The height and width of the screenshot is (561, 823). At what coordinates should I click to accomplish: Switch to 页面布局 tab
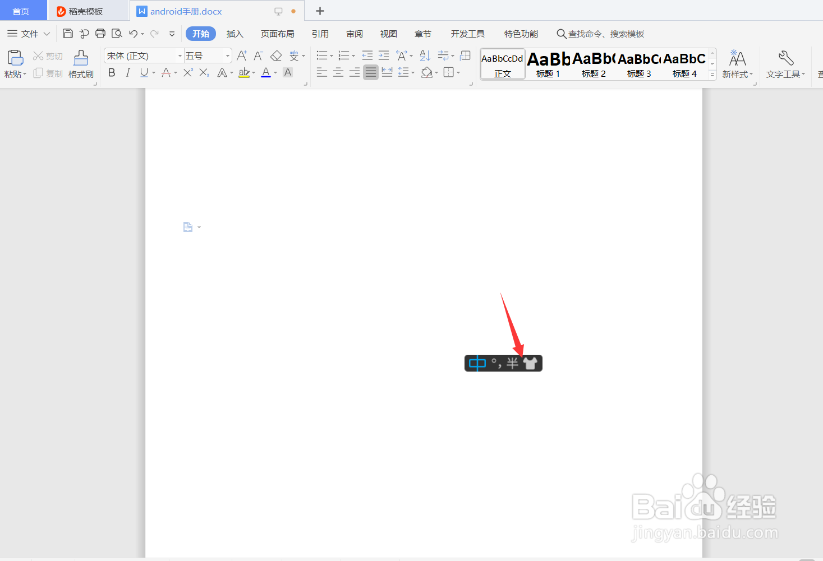[278, 34]
